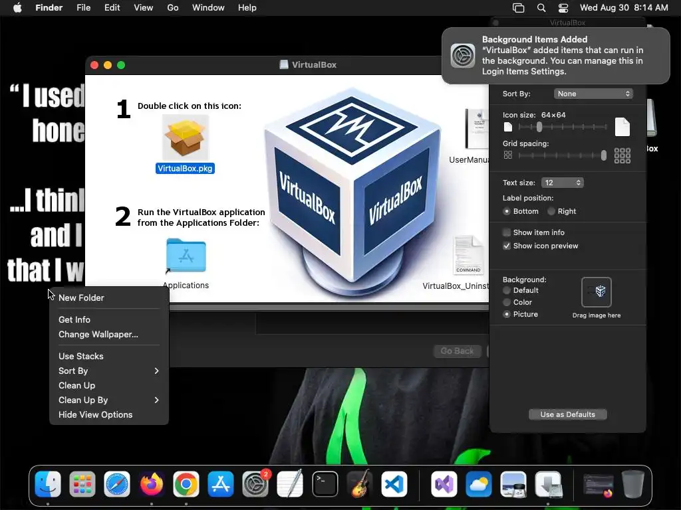Click the Stage Manager menu bar icon
The width and height of the screenshot is (681, 510).
[519, 8]
